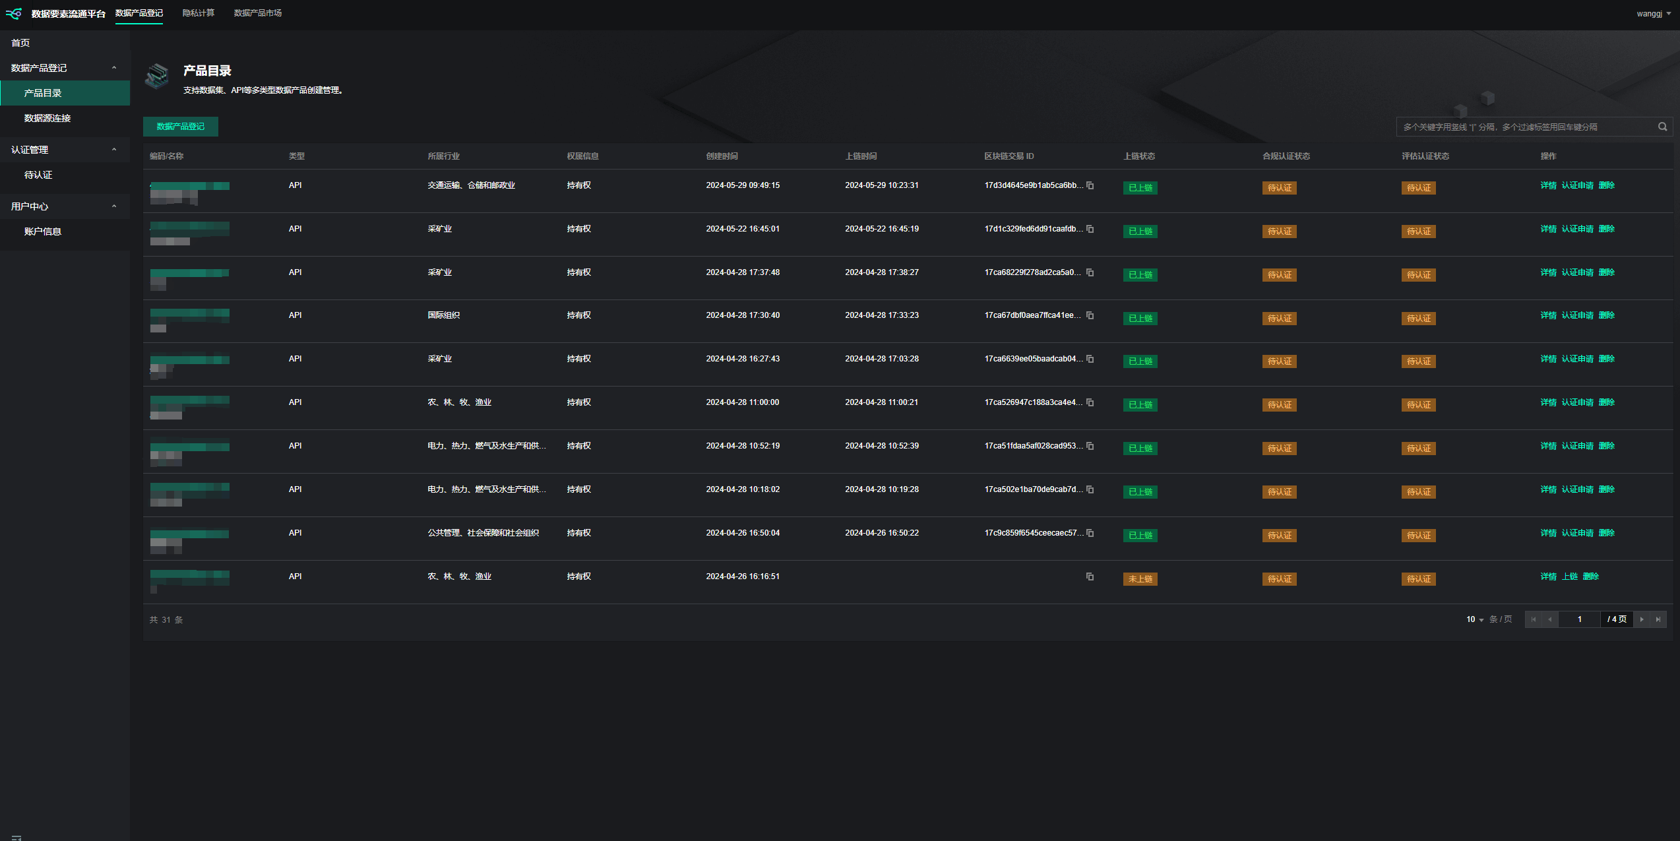Switch to the 隐私计算 top tab
The image size is (1680, 841).
pos(198,13)
